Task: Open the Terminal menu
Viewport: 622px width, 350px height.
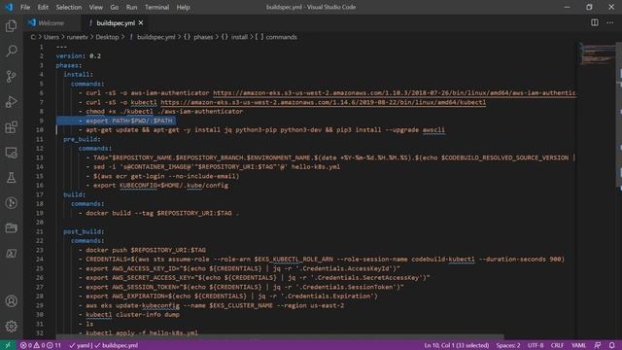Action: pyautogui.click(x=156, y=7)
